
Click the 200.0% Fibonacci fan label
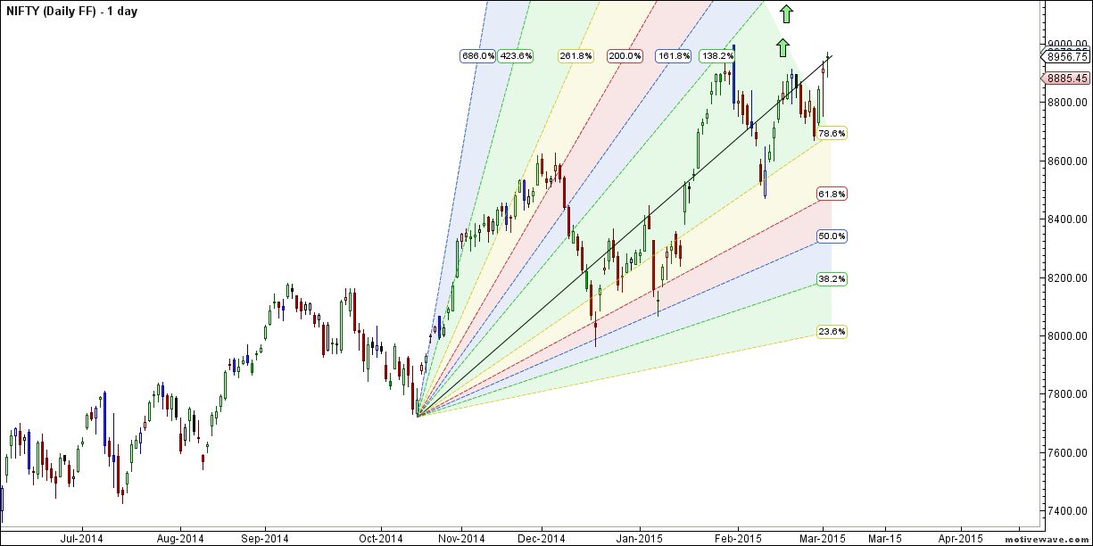tap(624, 55)
